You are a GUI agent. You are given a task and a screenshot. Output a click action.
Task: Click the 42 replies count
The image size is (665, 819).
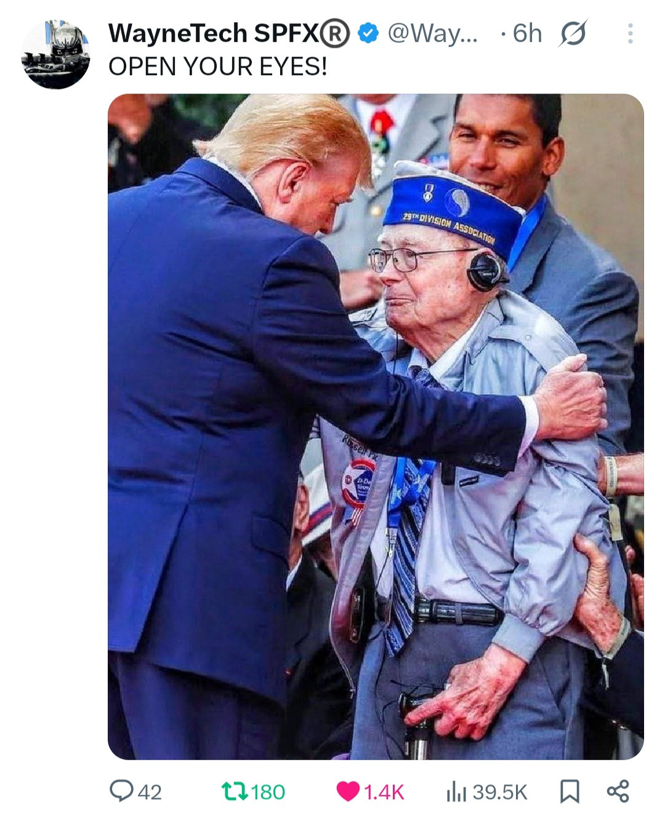tap(150, 792)
